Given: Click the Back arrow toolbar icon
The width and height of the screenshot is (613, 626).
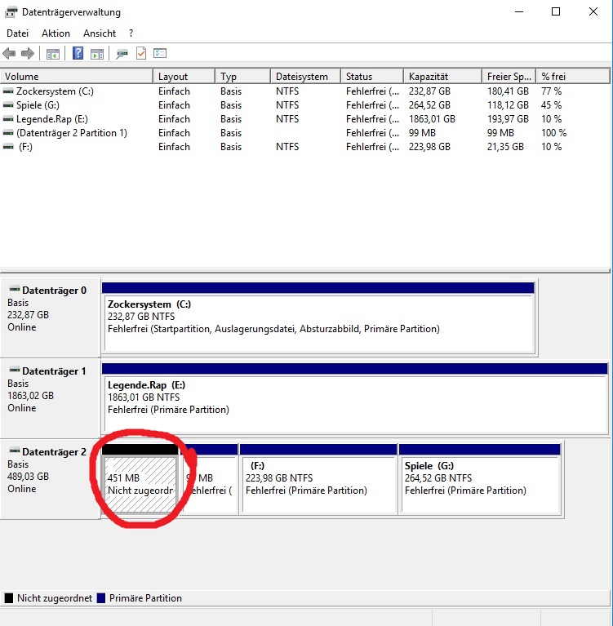Looking at the screenshot, I should 9,53.
